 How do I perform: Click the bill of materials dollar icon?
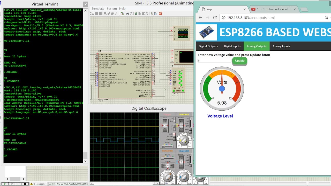pyautogui.click(x=152, y=13)
